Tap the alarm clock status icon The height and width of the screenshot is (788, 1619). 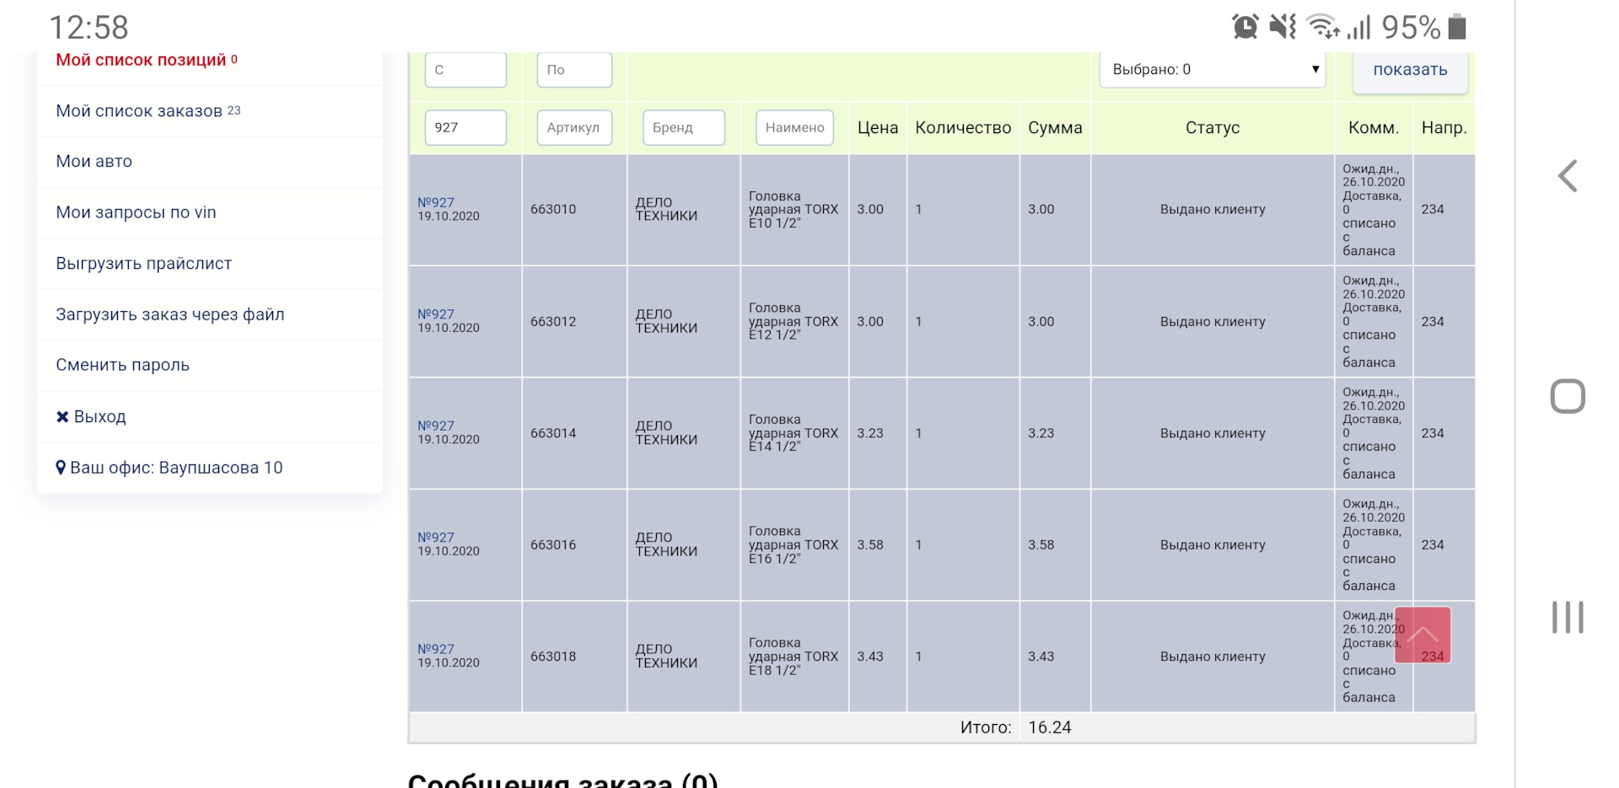1245,27
